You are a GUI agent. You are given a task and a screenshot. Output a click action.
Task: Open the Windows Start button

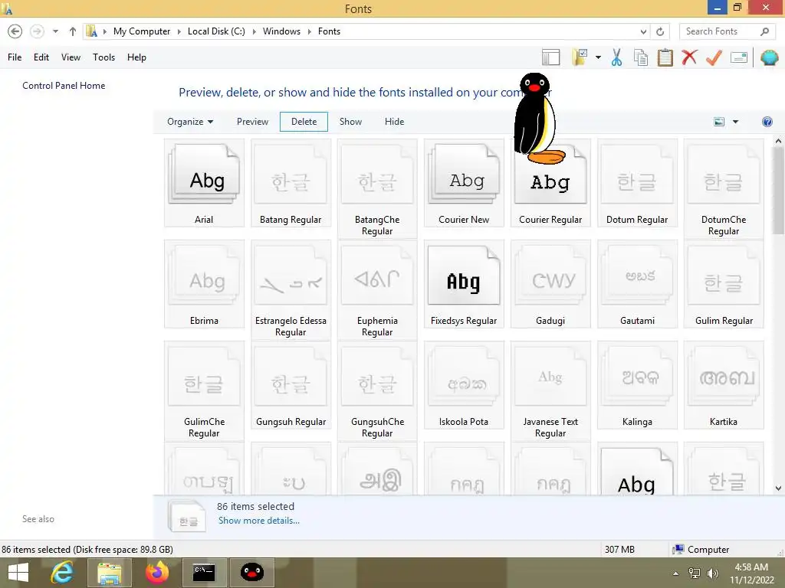18,573
